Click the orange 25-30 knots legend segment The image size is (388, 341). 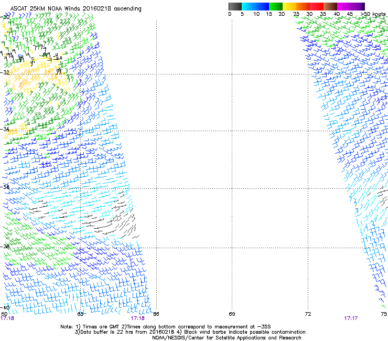(x=303, y=6)
